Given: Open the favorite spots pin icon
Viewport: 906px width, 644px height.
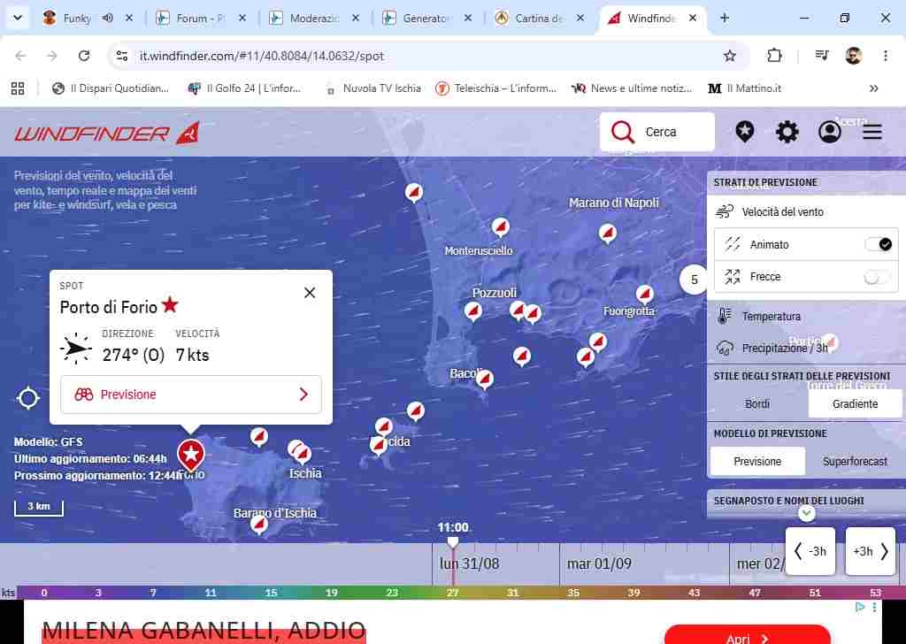Looking at the screenshot, I should click(x=745, y=132).
